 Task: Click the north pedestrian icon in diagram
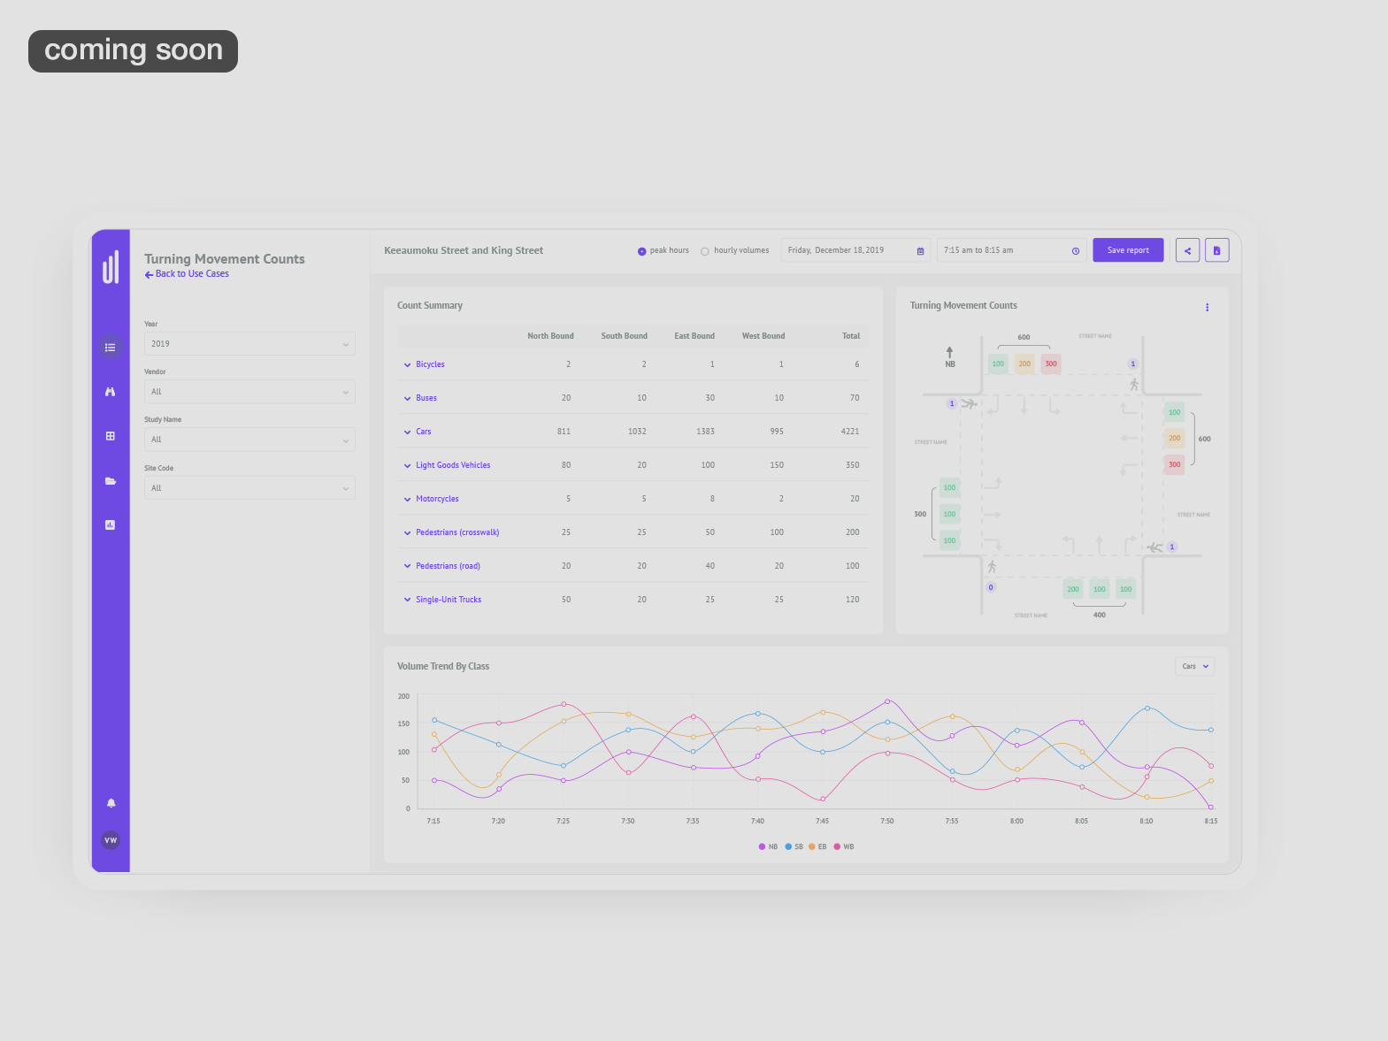[x=1134, y=384]
